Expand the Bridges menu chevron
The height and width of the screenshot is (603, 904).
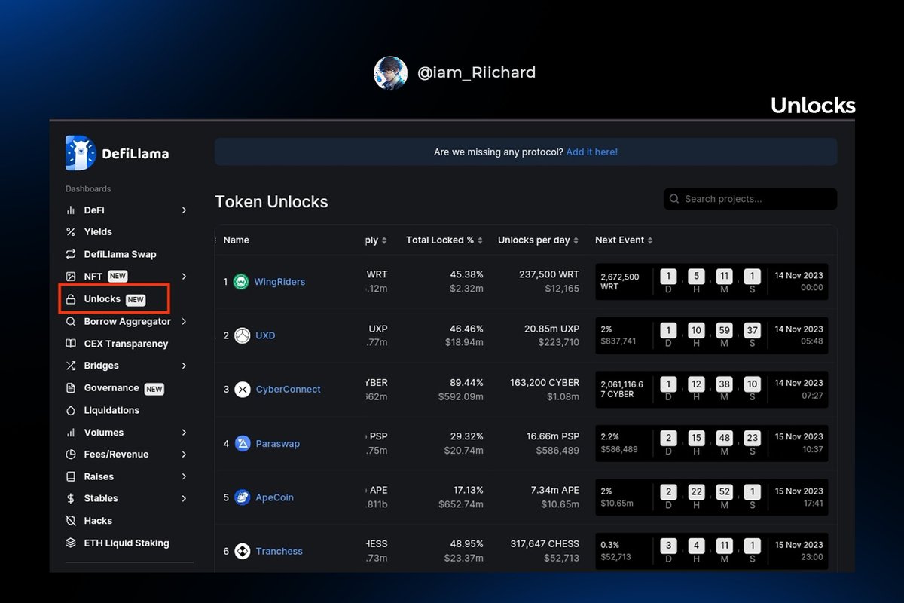point(185,366)
